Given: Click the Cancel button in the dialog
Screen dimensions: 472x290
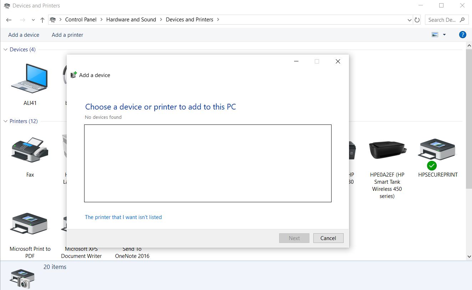Looking at the screenshot, I should point(328,238).
